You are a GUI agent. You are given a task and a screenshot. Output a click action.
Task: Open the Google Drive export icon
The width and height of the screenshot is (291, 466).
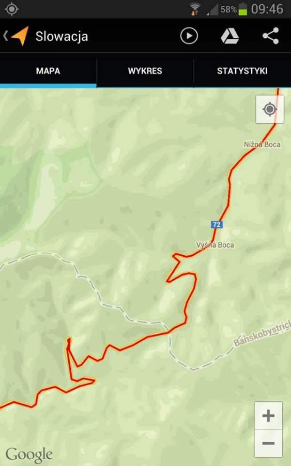[x=230, y=36]
